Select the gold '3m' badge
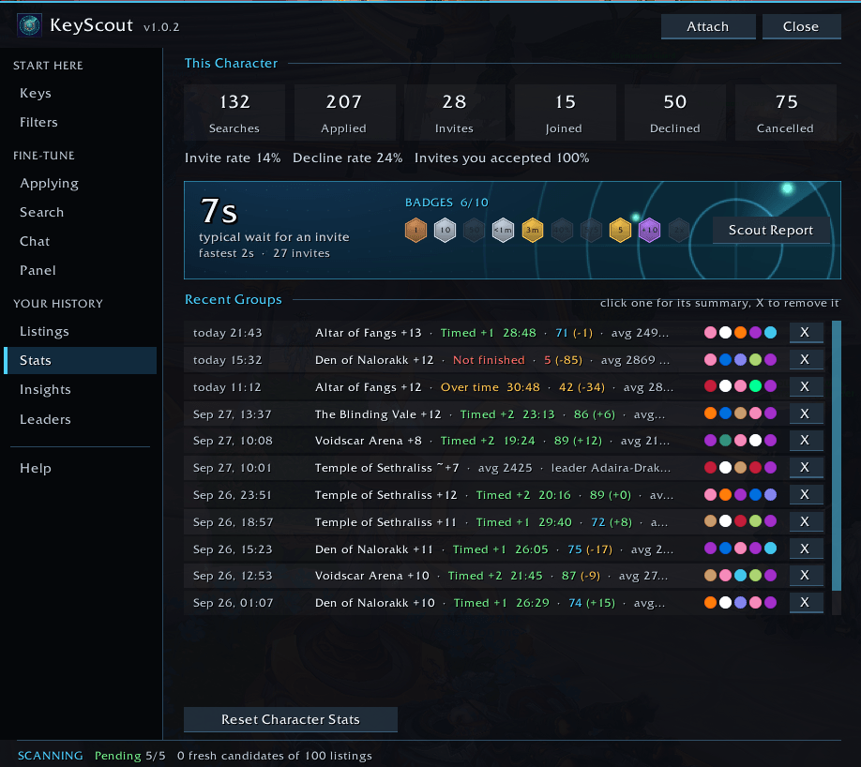Image resolution: width=861 pixels, height=767 pixels. click(533, 230)
